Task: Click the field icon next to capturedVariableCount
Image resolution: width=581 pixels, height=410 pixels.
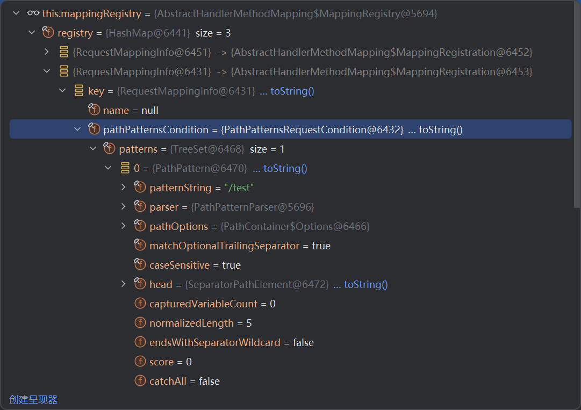Action: [x=140, y=304]
